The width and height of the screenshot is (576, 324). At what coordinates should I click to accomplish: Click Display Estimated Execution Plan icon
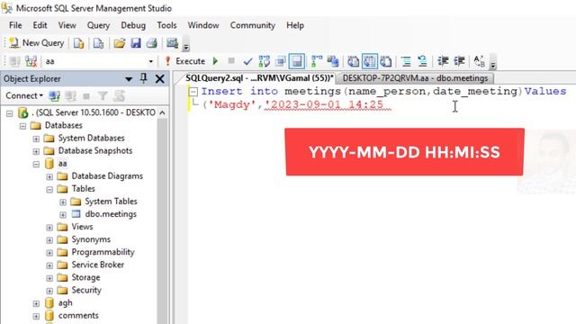click(x=264, y=61)
